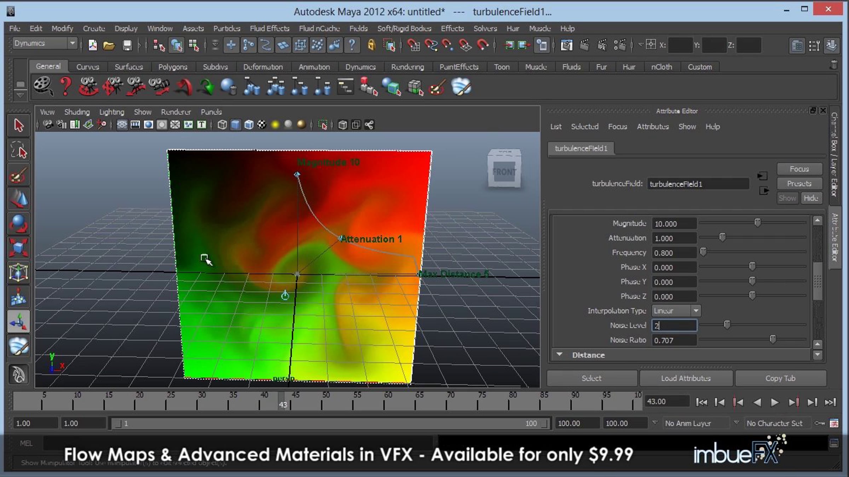This screenshot has height=477, width=849.
Task: Click the auto keyframe key icon
Action: point(820,423)
